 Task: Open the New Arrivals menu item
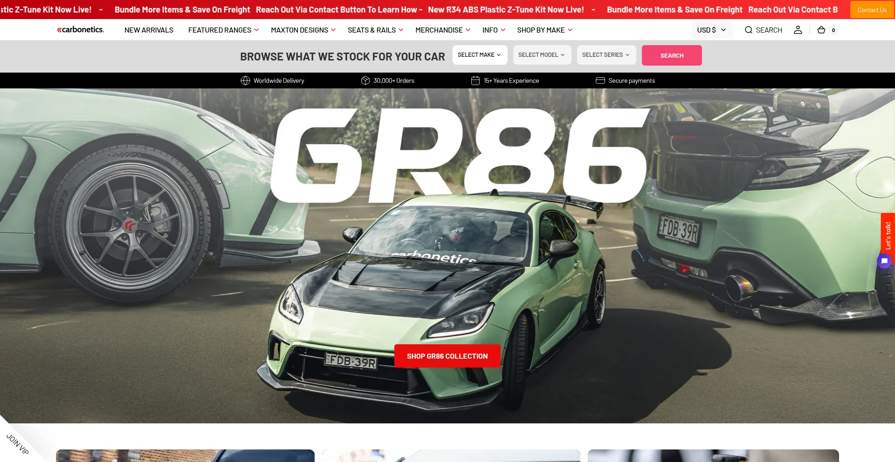[x=149, y=30]
